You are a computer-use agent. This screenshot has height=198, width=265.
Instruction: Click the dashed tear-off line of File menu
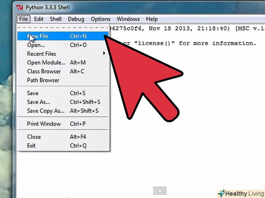click(x=63, y=28)
